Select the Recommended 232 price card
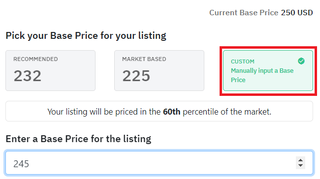320x179 pixels. 50,70
